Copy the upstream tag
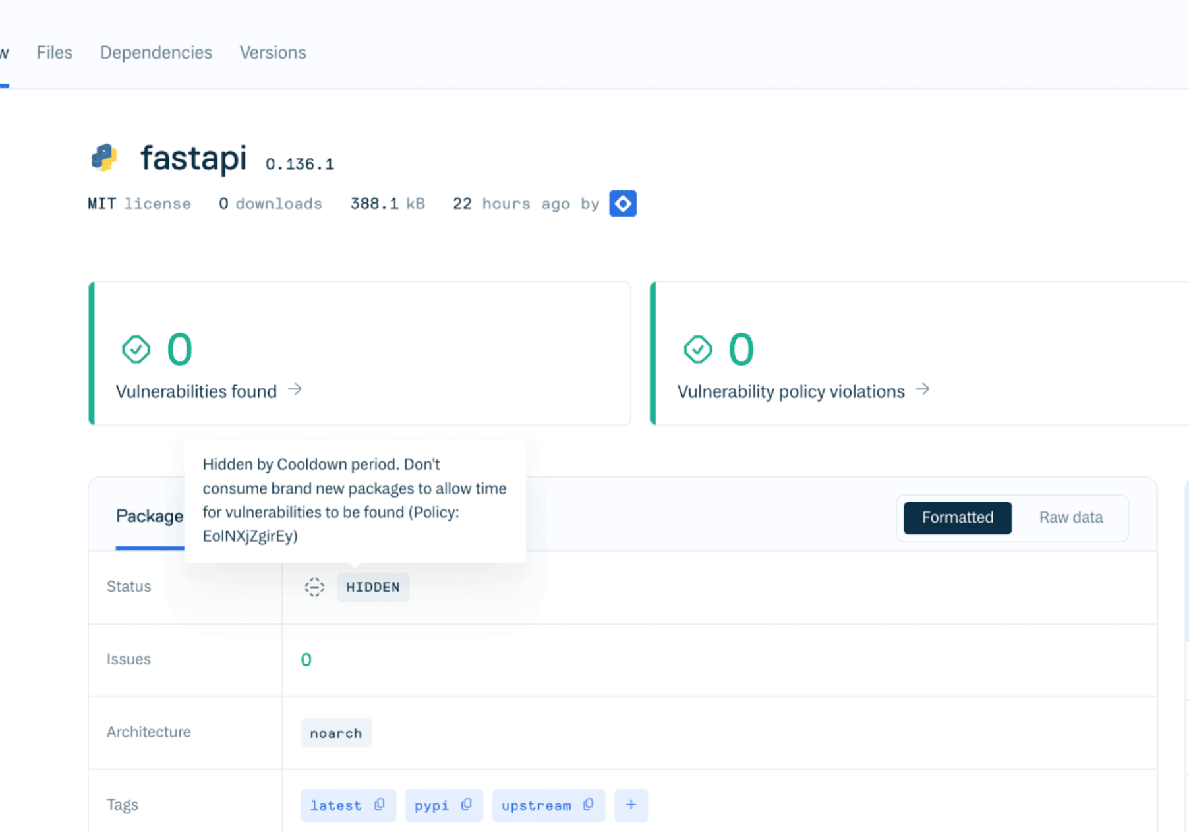The height and width of the screenshot is (833, 1189). coord(589,805)
